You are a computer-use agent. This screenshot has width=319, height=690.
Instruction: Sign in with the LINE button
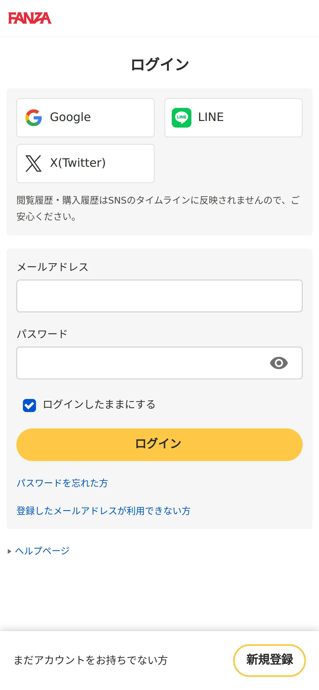pos(233,118)
